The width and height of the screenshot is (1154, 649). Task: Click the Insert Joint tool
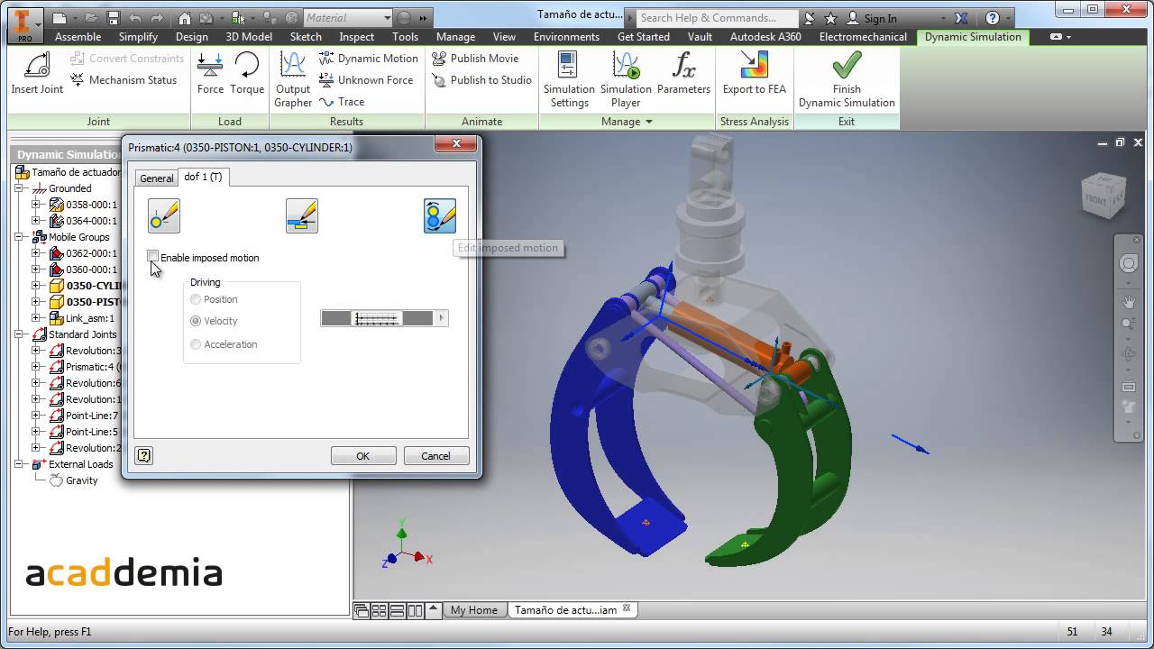[37, 74]
